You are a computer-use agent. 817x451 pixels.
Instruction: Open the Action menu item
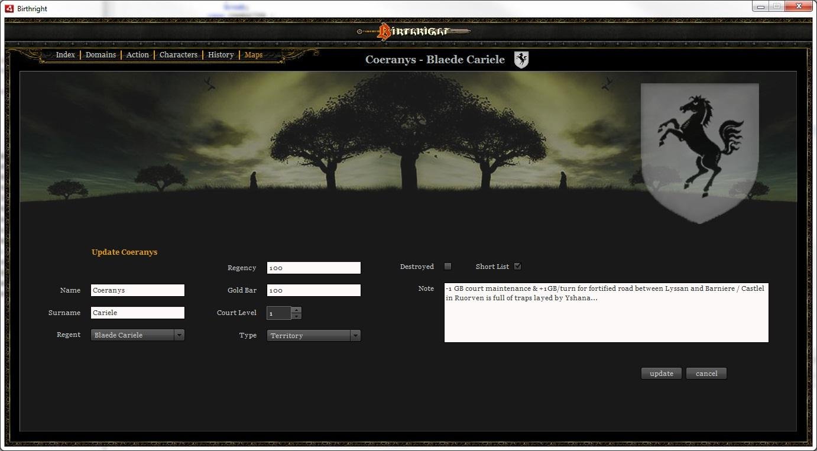point(137,54)
